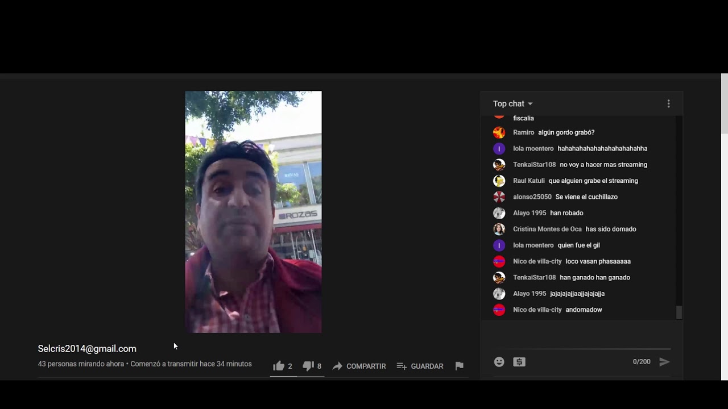Open the chat options three-dot menu
The height and width of the screenshot is (409, 728).
coord(668,103)
